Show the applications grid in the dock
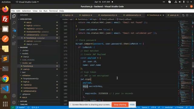This screenshot has height=109, width=194. point(5,104)
